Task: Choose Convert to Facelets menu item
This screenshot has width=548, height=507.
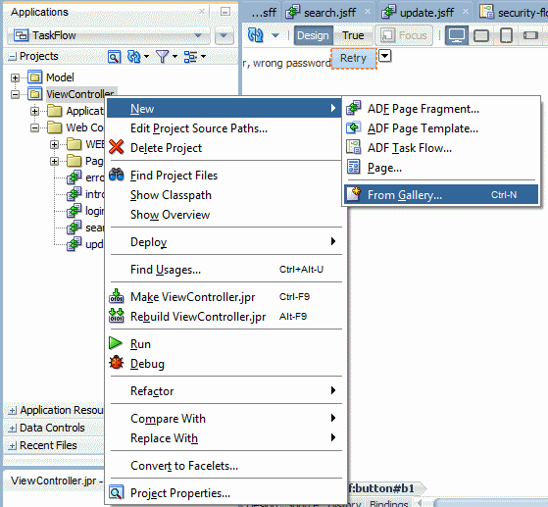Action: [x=224, y=466]
